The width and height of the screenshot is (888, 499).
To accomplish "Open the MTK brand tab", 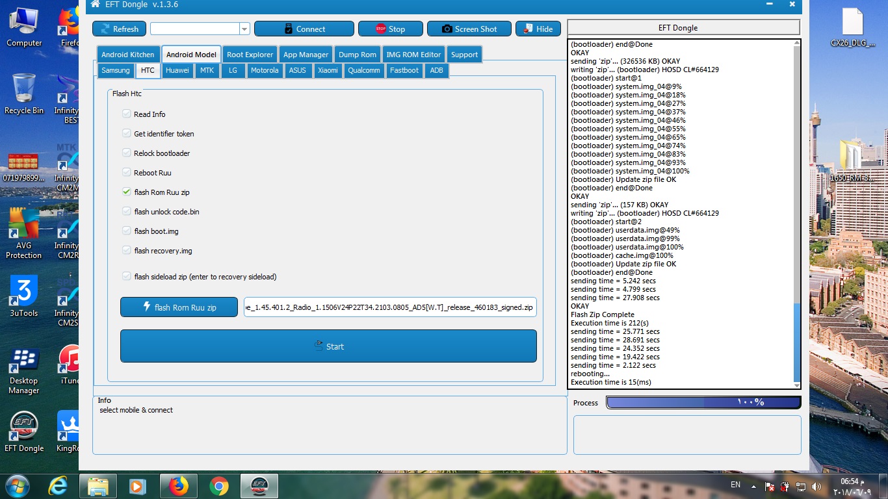I will point(207,70).
